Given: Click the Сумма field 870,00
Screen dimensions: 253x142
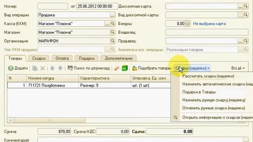Looking at the screenshot, I should 54,131.
